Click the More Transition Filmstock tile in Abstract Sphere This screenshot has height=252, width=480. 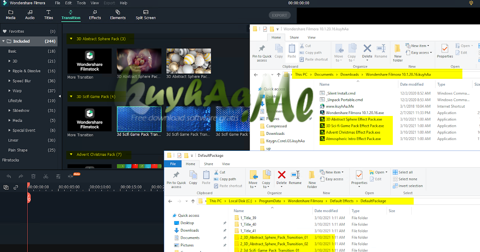click(89, 61)
